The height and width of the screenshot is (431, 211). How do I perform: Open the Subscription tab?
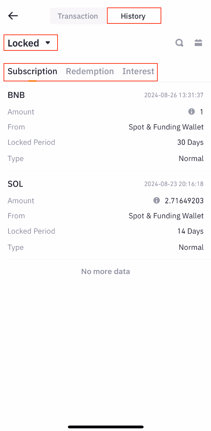click(x=32, y=71)
